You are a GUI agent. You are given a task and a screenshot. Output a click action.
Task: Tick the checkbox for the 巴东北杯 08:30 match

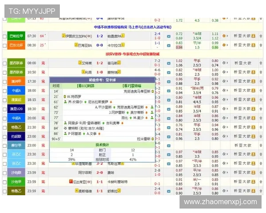5,46
